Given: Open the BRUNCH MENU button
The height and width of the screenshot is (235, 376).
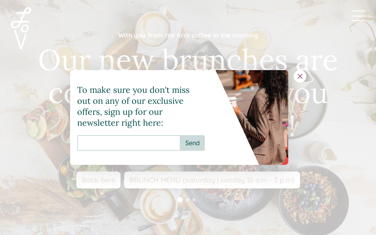Looking at the screenshot, I should click(x=212, y=180).
